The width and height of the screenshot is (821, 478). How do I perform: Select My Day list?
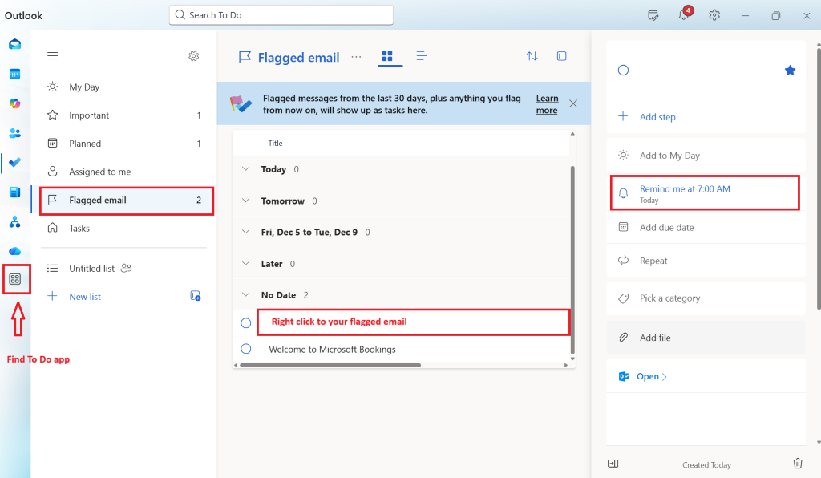124,87
